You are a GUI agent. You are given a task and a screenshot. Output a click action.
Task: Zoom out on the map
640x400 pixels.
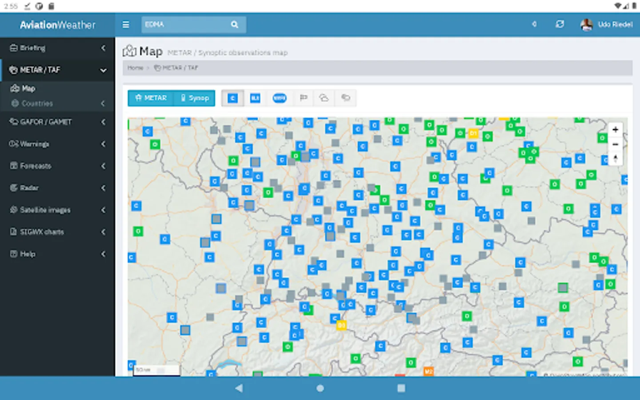click(615, 144)
